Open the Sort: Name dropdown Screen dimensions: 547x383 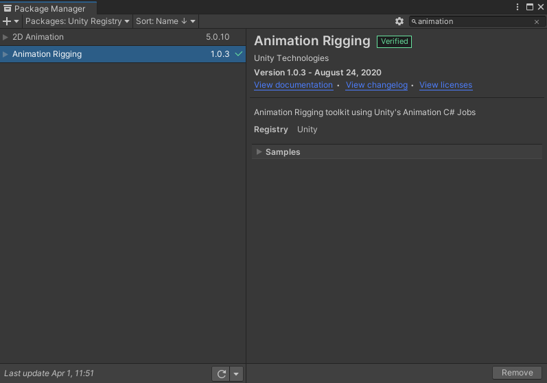(x=165, y=21)
